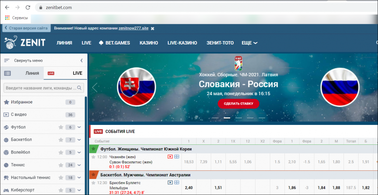Select the Линия sidebar tab

point(22,73)
